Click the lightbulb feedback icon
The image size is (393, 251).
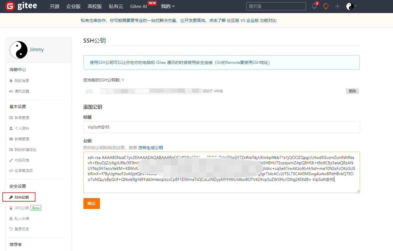pos(326,6)
